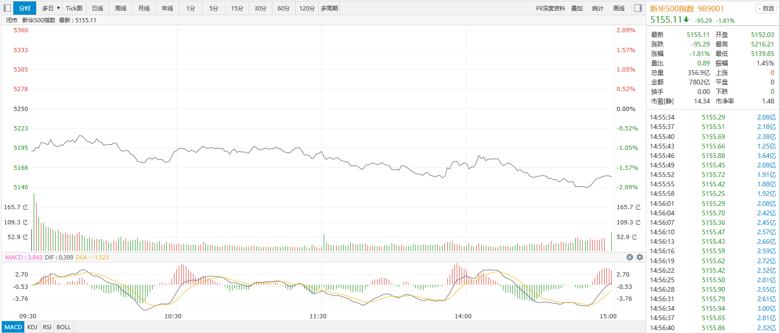This screenshot has width=780, height=333.
Task: Click the 14:56:01 trade tick row
Action: point(713,203)
